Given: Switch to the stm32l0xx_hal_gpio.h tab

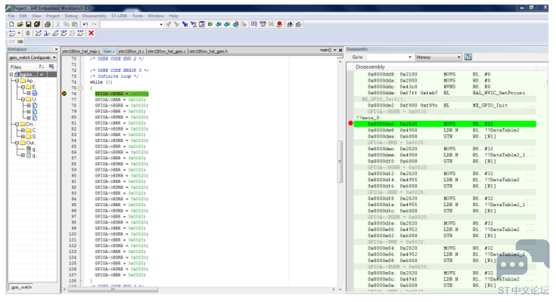Looking at the screenshot, I should coord(209,51).
